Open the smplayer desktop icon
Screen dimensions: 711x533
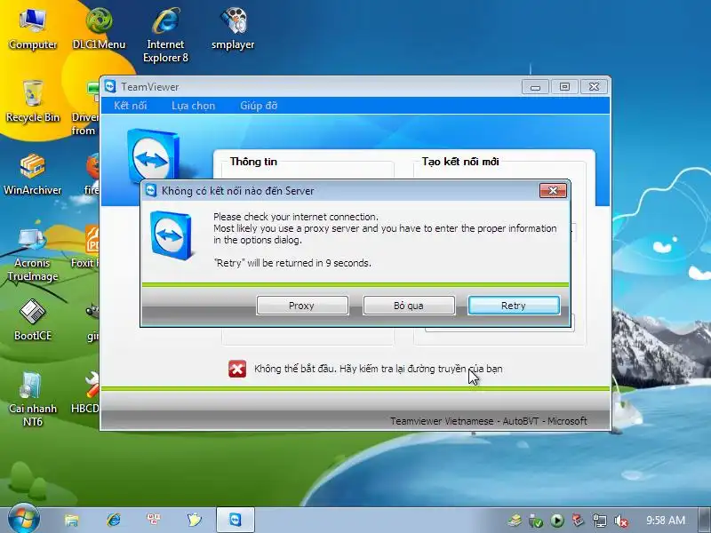click(x=233, y=29)
